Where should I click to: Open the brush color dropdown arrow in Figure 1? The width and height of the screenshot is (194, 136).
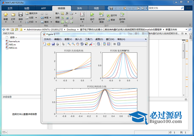(x=94, y=44)
